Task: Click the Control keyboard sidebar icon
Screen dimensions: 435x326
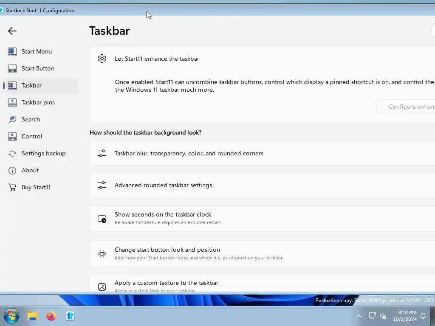Action: pyautogui.click(x=12, y=136)
